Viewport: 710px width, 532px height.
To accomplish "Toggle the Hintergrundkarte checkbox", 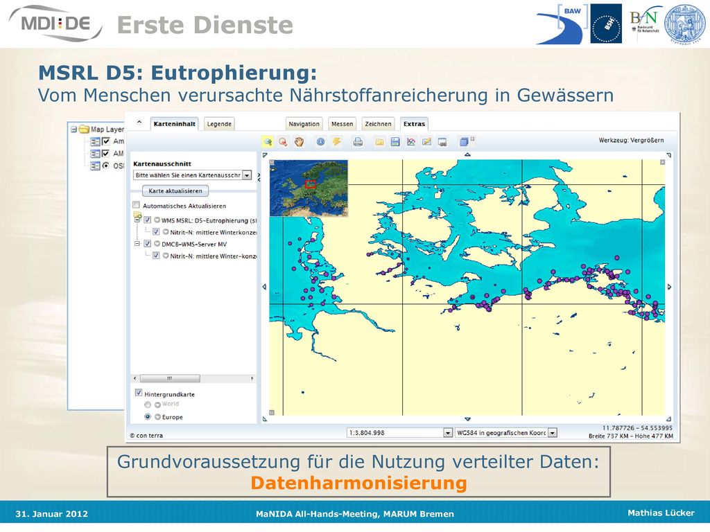I will tap(139, 393).
